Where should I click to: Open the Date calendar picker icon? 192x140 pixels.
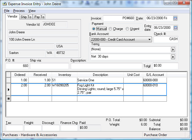click(x=175, y=18)
